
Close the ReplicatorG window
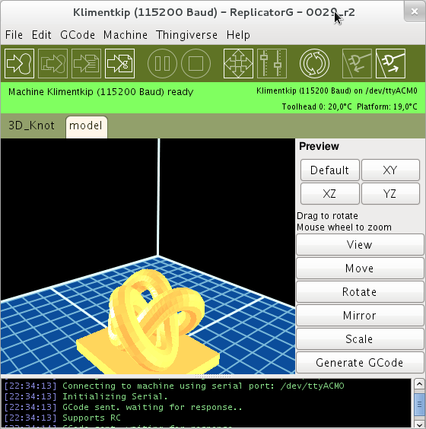415,11
